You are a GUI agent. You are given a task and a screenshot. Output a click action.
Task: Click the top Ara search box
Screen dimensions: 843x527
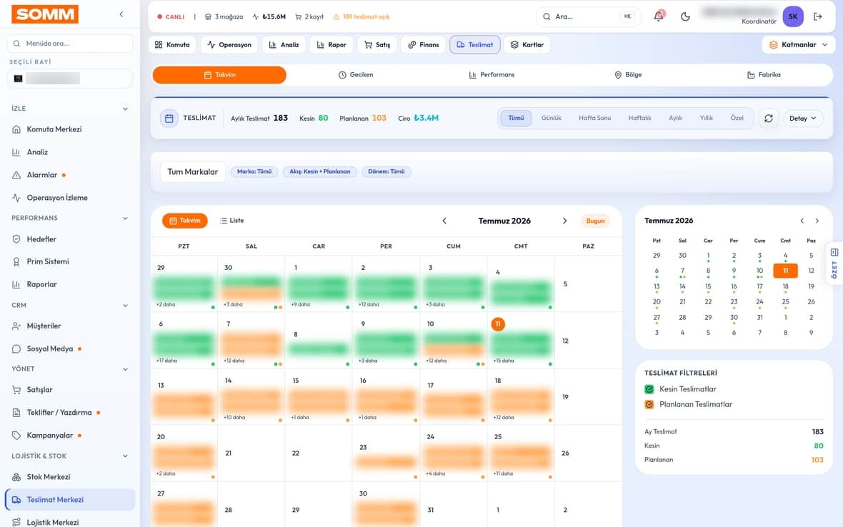click(x=589, y=16)
